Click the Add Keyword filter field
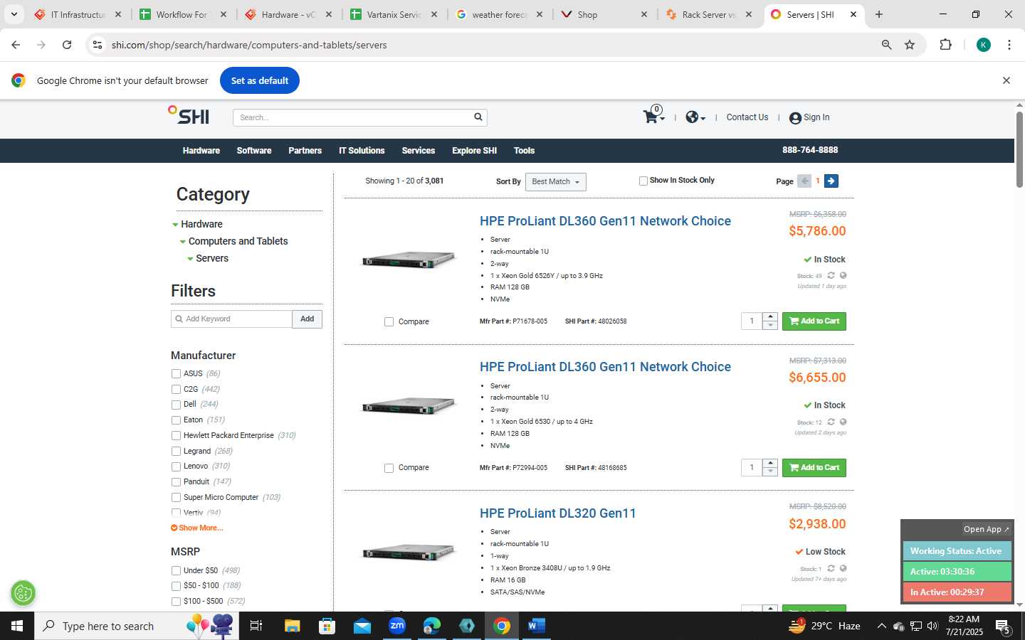The width and height of the screenshot is (1025, 640). pos(231,319)
